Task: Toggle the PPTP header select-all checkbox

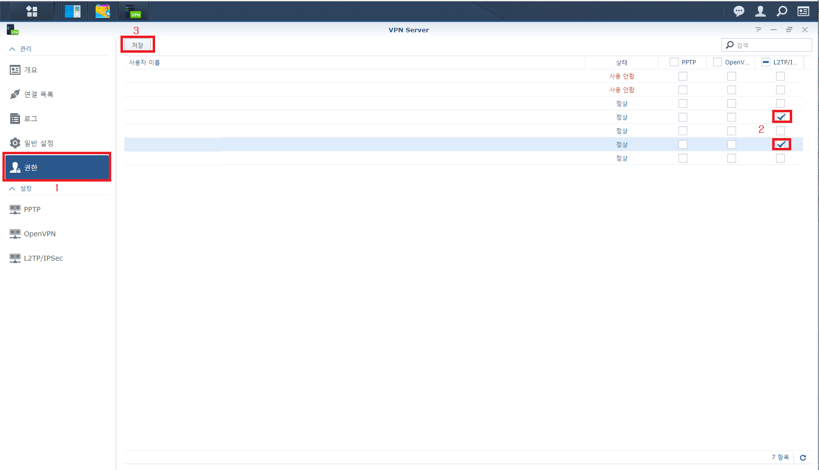Action: (674, 62)
